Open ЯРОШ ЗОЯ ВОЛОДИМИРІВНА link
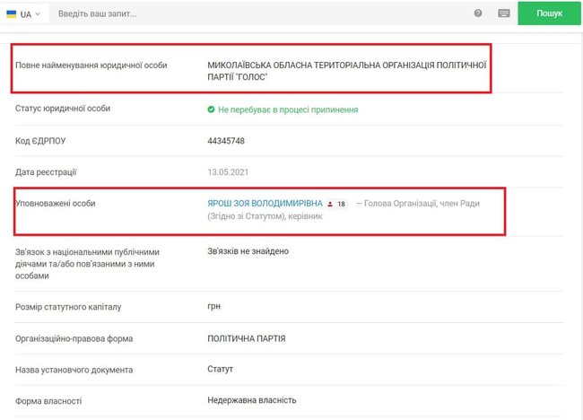Image resolution: width=583 pixels, height=420 pixels. coord(265,204)
